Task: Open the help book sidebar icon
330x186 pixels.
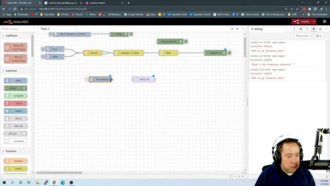Action: pos(301,29)
